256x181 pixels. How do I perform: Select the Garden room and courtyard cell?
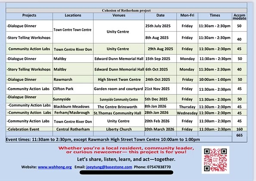119,89
